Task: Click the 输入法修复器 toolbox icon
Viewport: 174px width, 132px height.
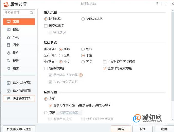Action: (x=8, y=91)
